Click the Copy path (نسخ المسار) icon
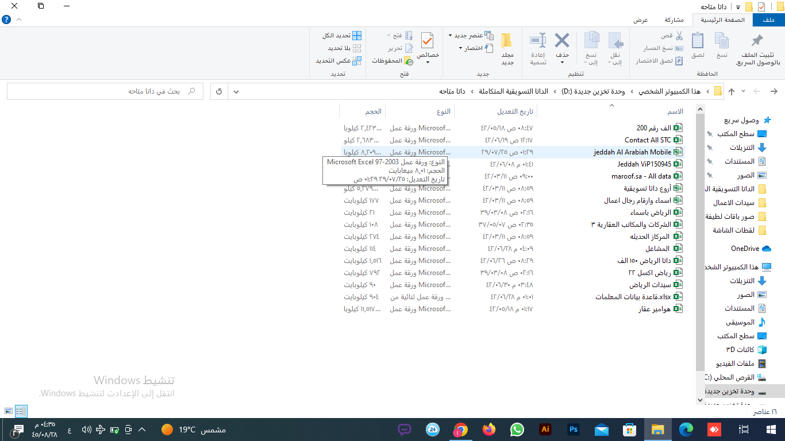The width and height of the screenshot is (785, 441). coord(679,48)
